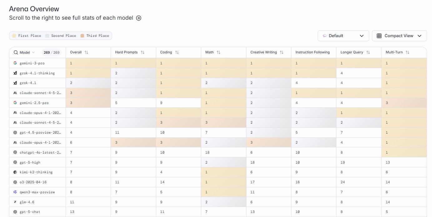432x217 pixels.
Task: Sort by Creative Writing arrows icon
Action: [281, 52]
